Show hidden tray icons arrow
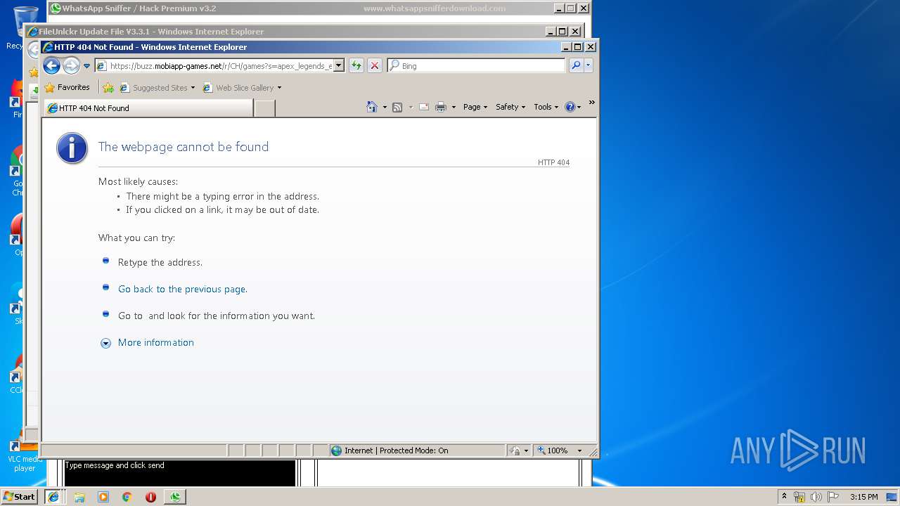900x506 pixels. tap(785, 496)
